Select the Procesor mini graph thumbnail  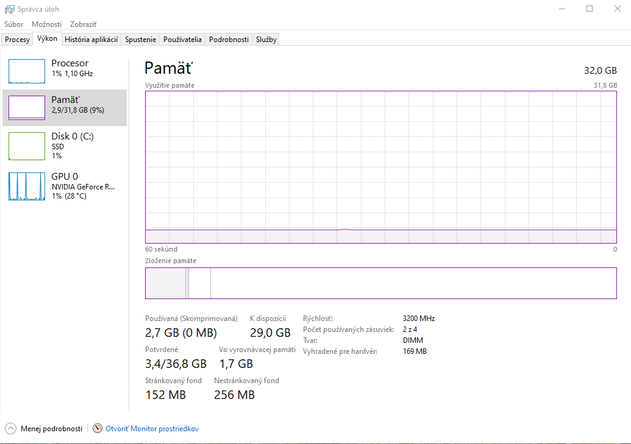click(27, 71)
